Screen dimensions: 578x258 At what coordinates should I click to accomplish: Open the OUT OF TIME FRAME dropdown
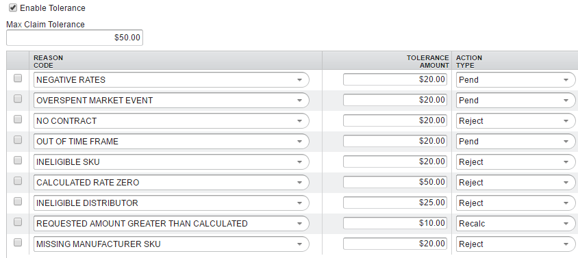point(171,142)
